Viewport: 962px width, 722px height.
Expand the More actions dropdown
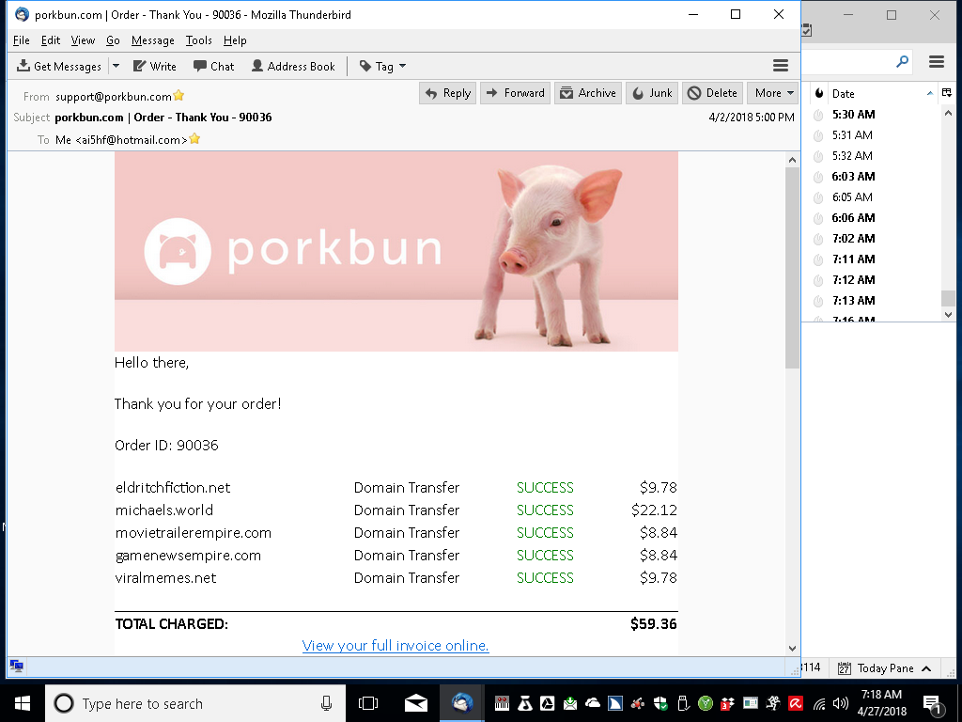click(x=773, y=93)
